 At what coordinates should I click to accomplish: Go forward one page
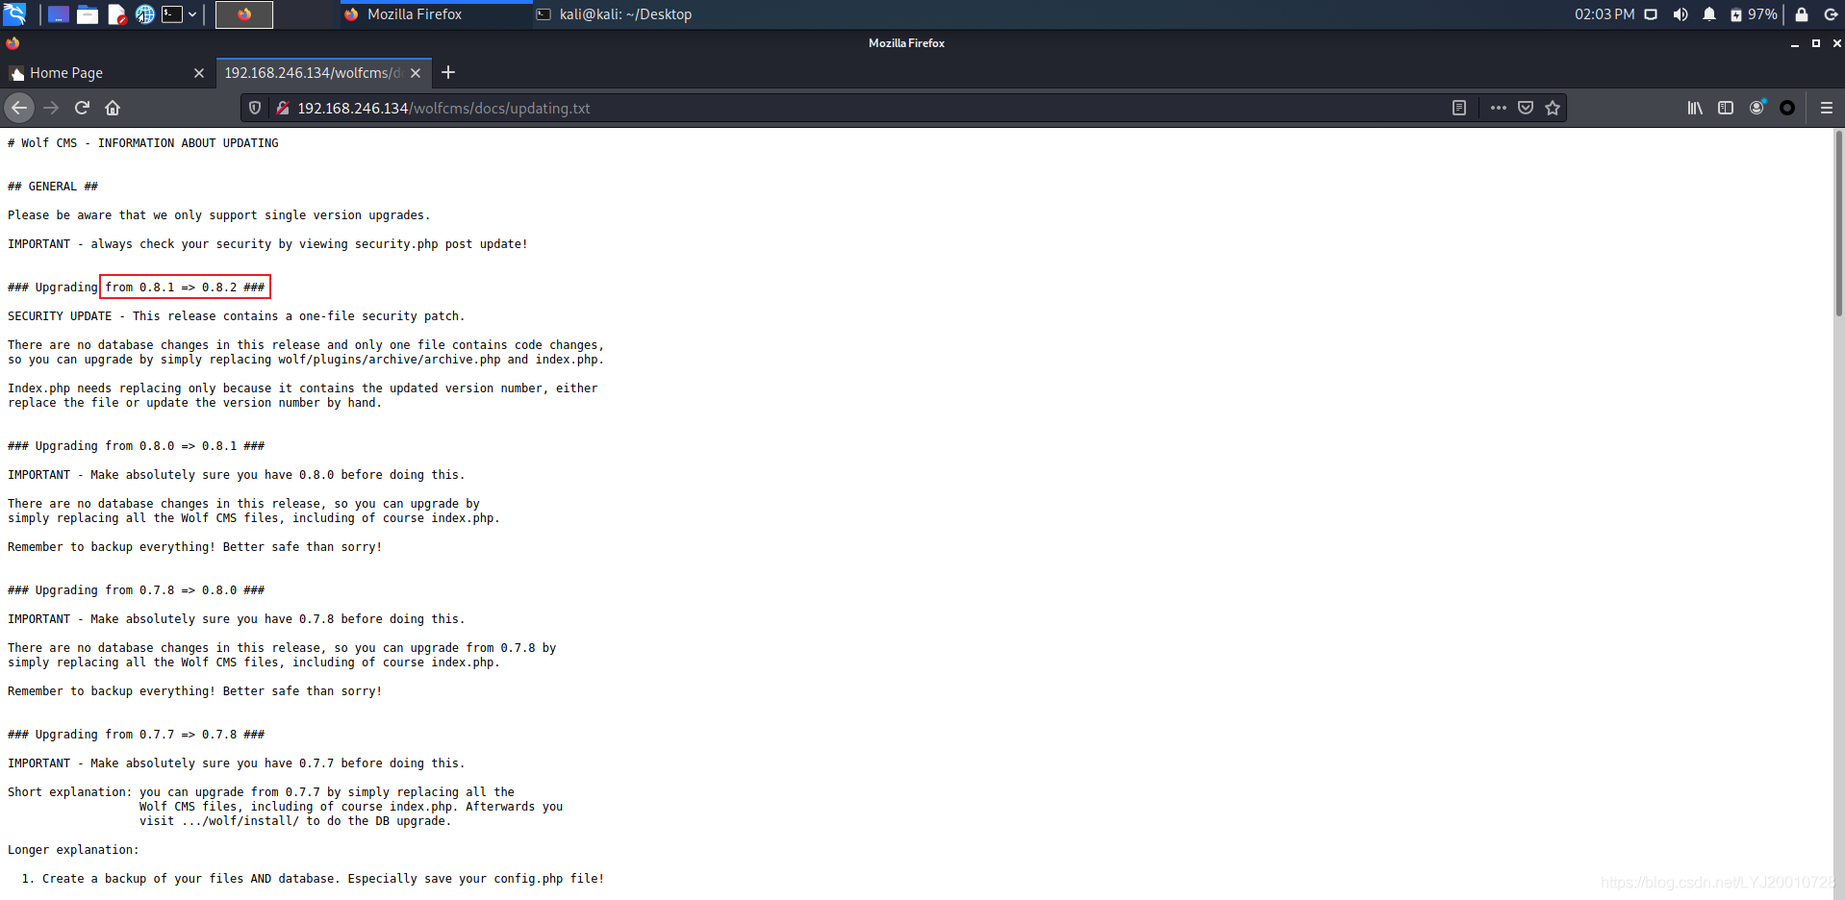pyautogui.click(x=51, y=108)
